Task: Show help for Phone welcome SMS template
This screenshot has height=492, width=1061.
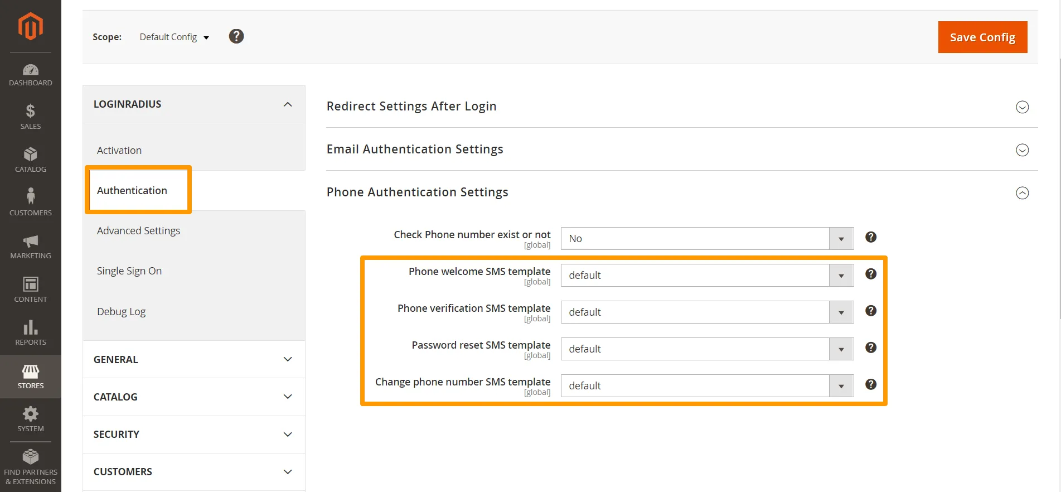Action: (x=870, y=274)
